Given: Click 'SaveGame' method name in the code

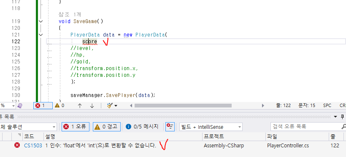Looking at the screenshot, I should pyautogui.click(x=85, y=21).
